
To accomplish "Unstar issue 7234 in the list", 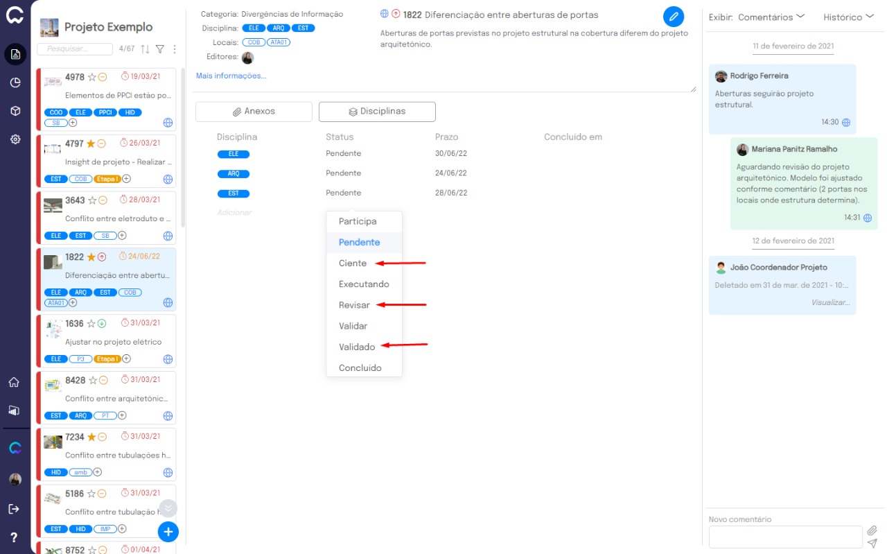I will point(91,438).
